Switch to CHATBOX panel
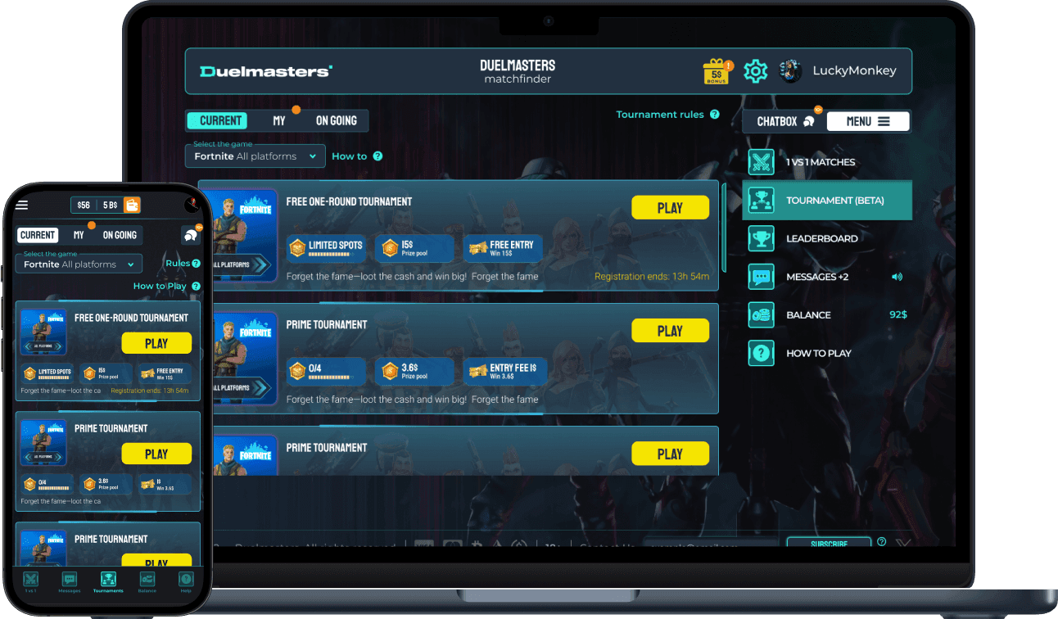 (784, 121)
